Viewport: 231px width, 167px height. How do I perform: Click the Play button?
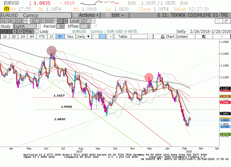click(29, 32)
